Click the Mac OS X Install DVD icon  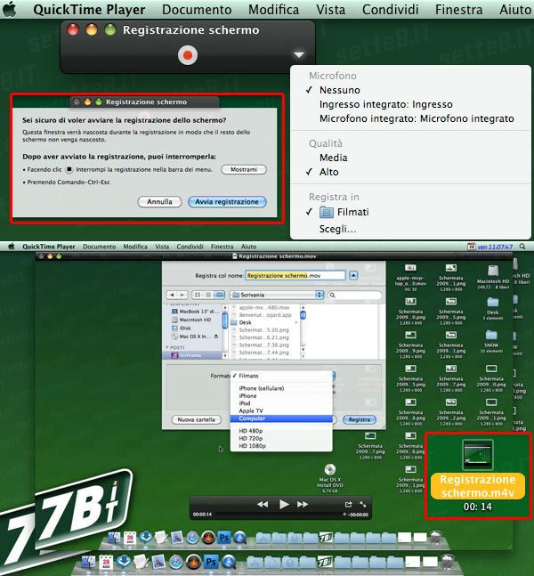click(329, 471)
